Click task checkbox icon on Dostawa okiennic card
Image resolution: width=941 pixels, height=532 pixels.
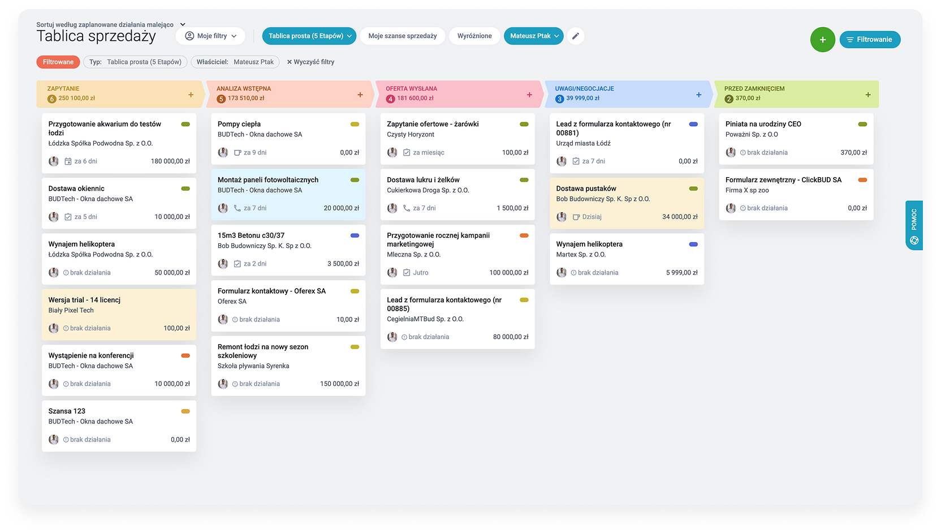(68, 217)
